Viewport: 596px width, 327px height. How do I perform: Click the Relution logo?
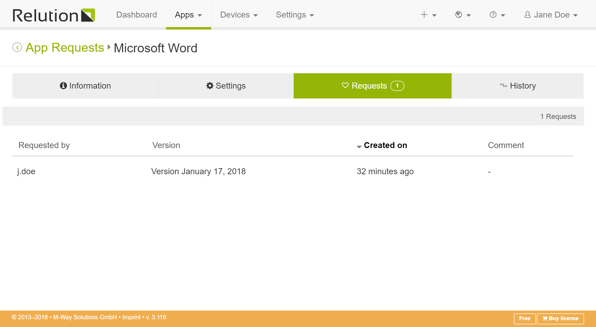[54, 15]
